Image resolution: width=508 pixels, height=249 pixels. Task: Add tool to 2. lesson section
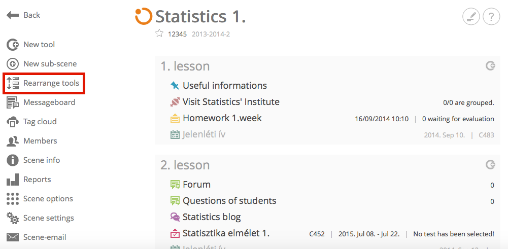click(491, 165)
